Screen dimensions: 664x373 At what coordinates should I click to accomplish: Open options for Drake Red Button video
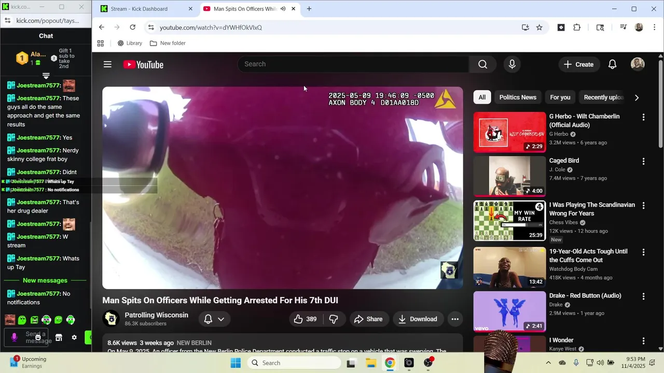(x=643, y=297)
